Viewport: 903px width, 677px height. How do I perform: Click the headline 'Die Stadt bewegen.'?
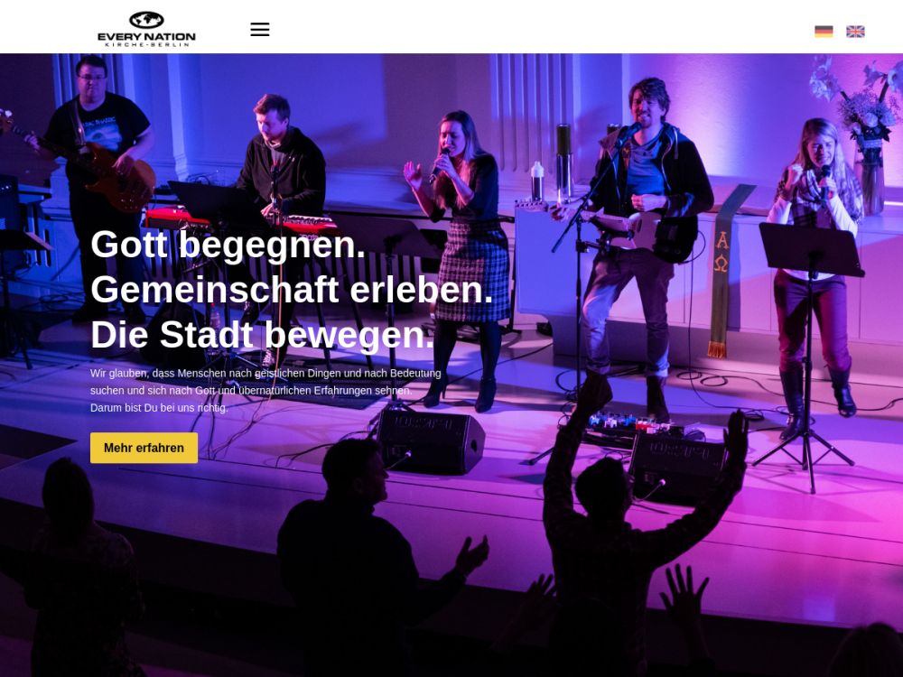click(x=262, y=335)
